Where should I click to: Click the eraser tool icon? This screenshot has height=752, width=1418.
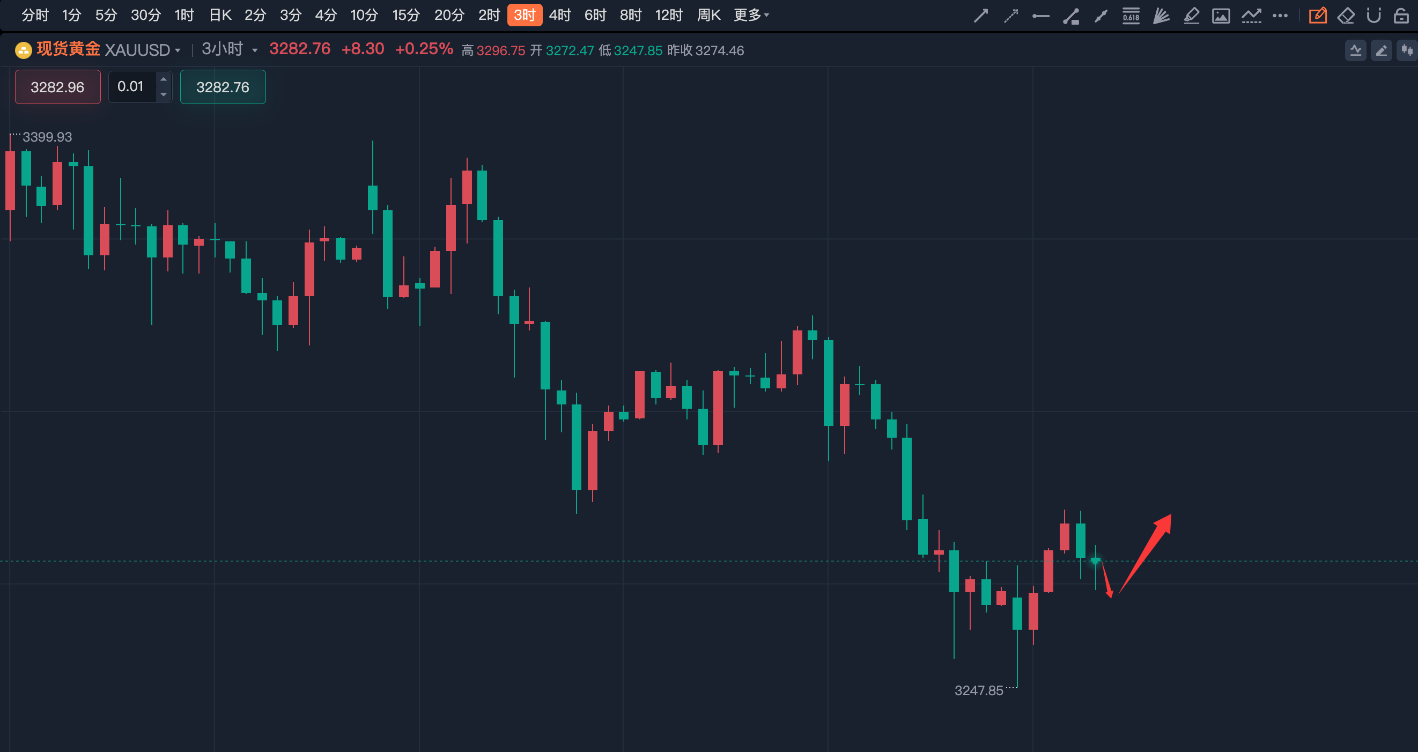1346,16
